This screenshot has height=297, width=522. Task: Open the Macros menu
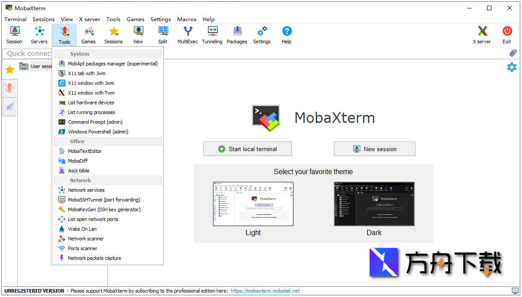[186, 19]
